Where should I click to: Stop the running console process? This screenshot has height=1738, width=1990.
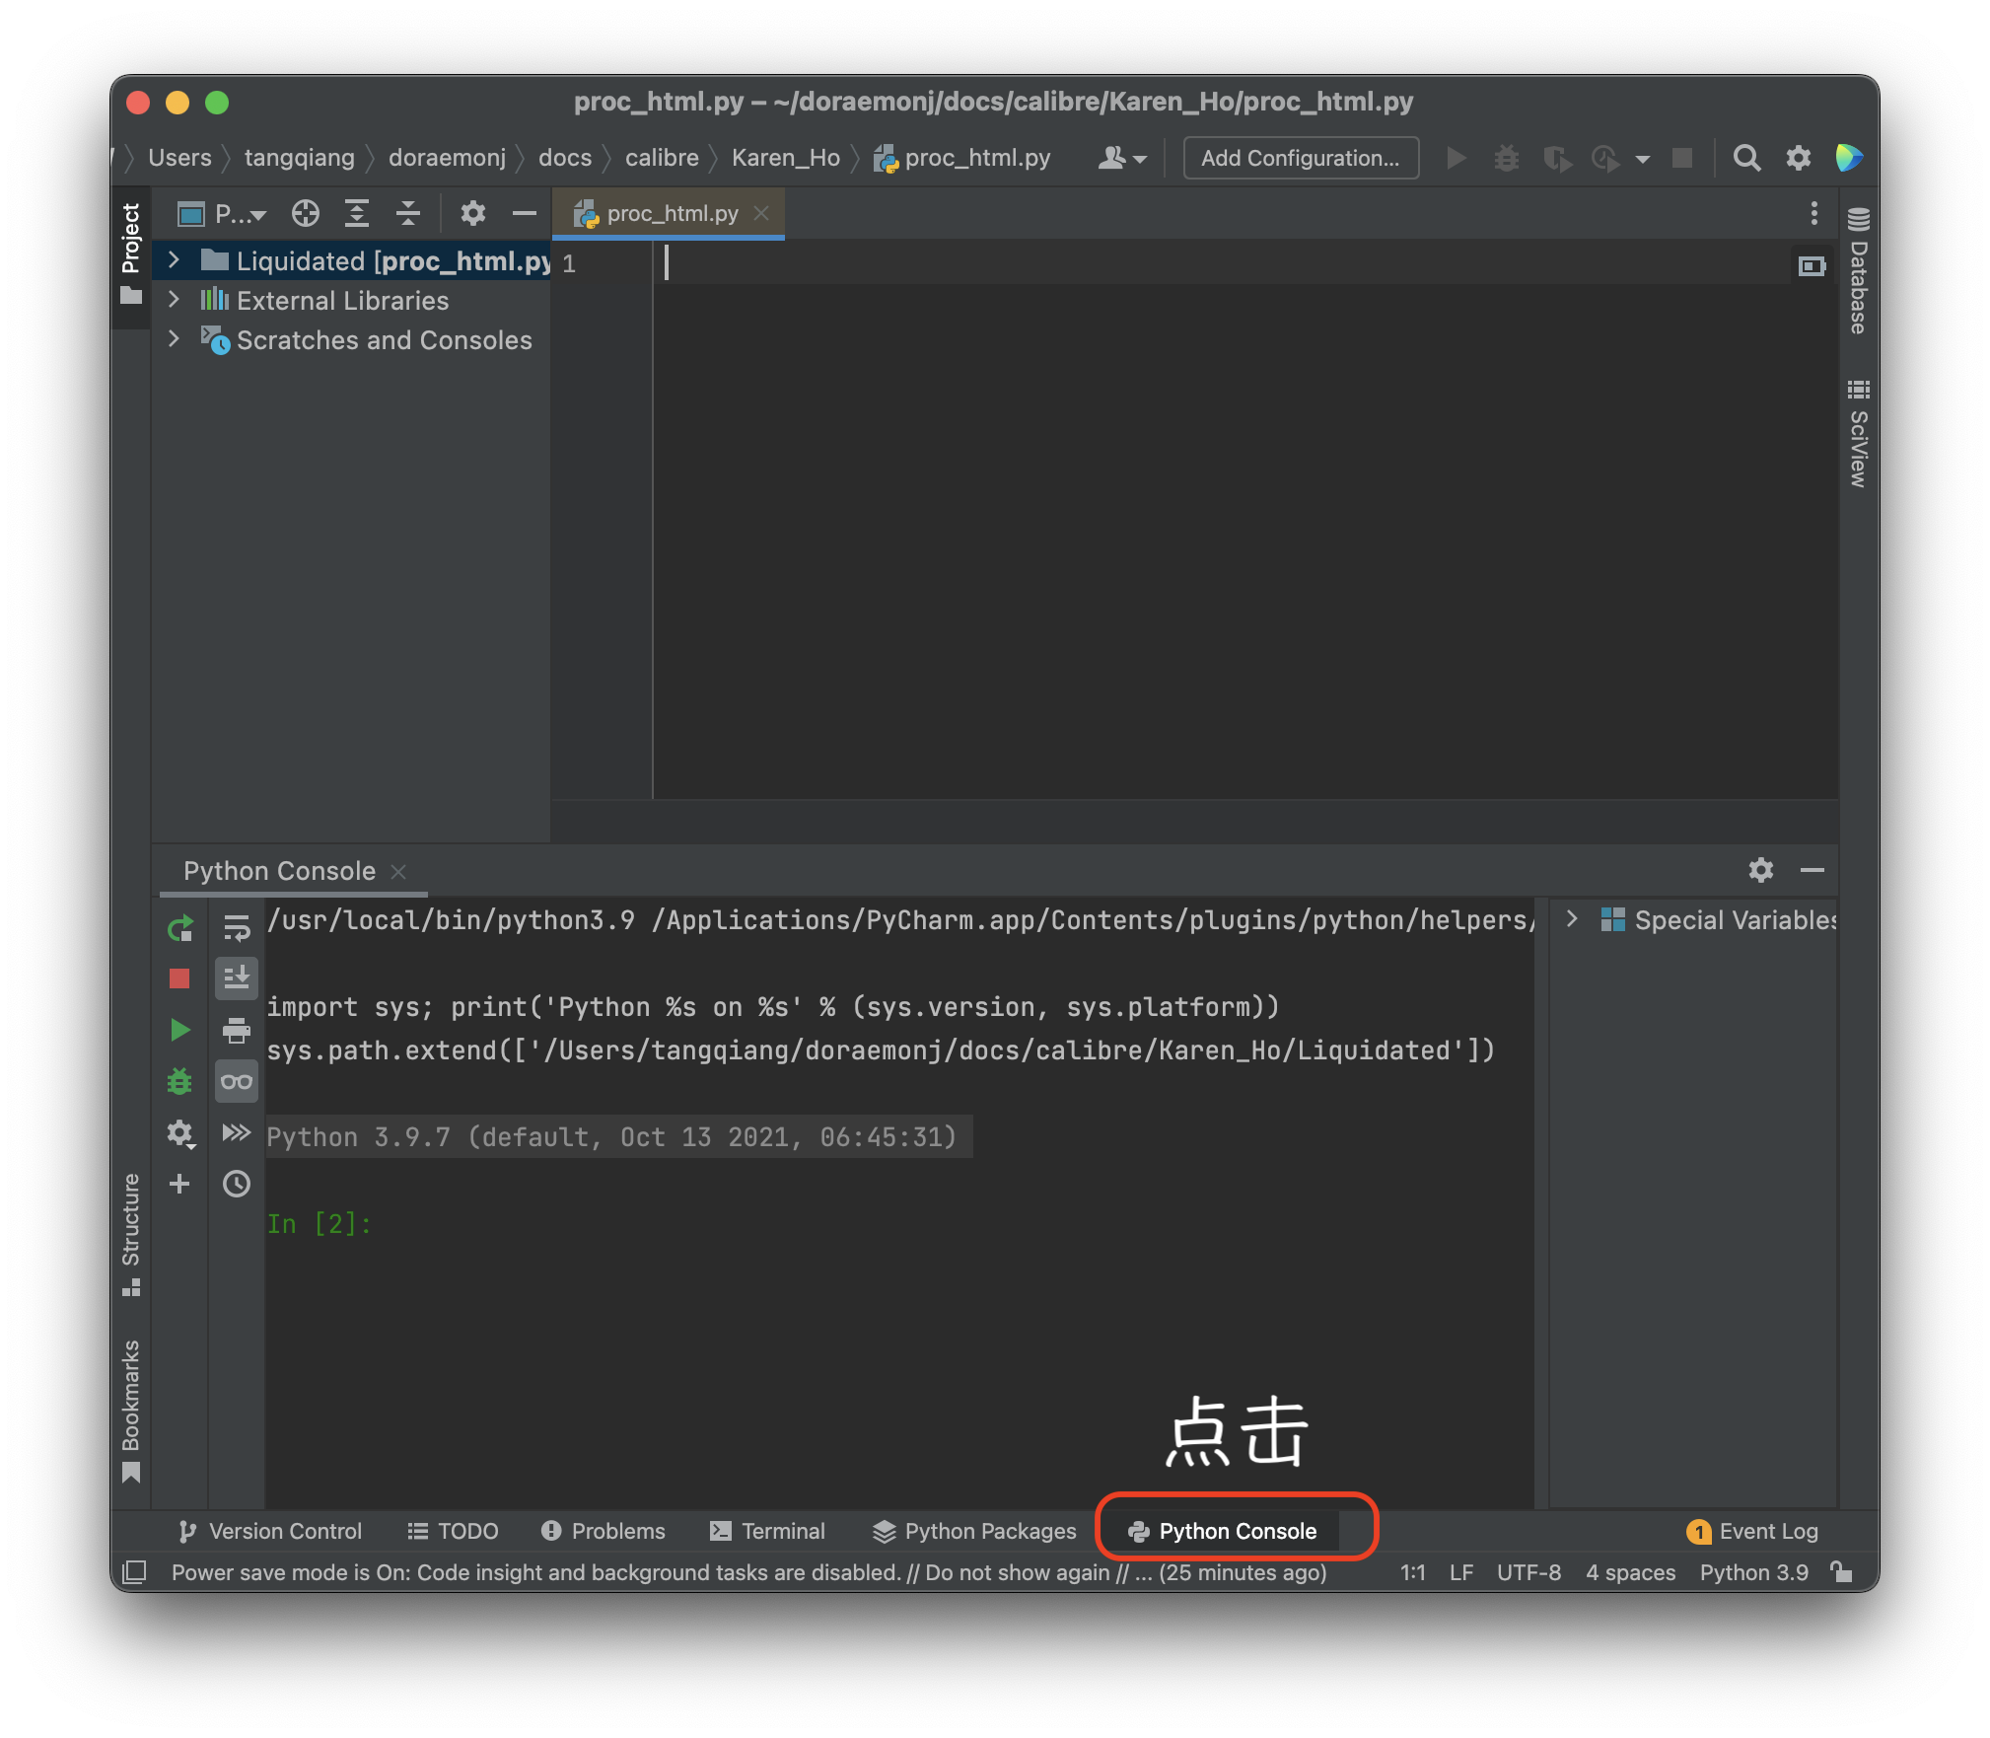(x=180, y=978)
